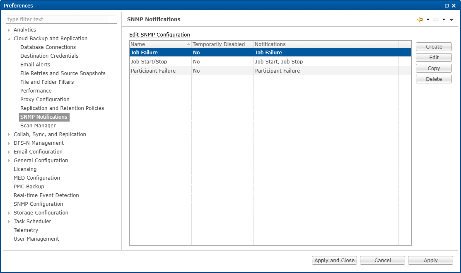Open Database Connections preferences
The width and height of the screenshot is (461, 273).
tap(48, 47)
